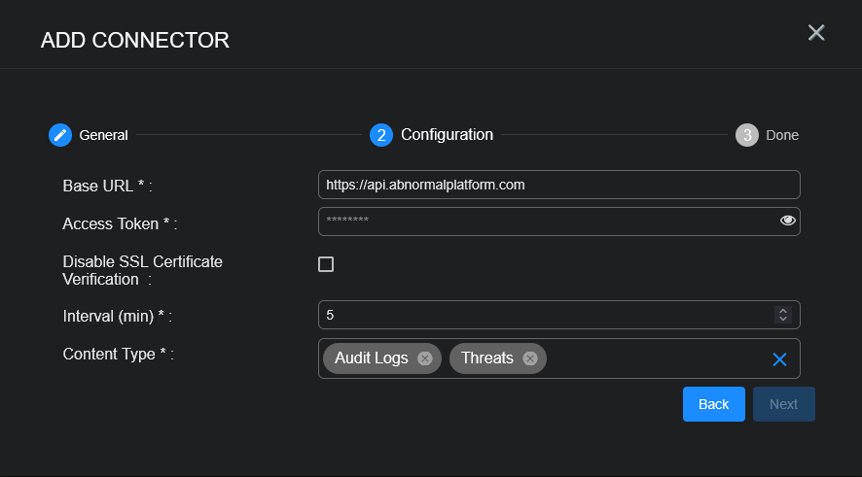The height and width of the screenshot is (477, 862).
Task: Enable Disable SSL Certificate Verification checkbox
Action: click(x=326, y=264)
